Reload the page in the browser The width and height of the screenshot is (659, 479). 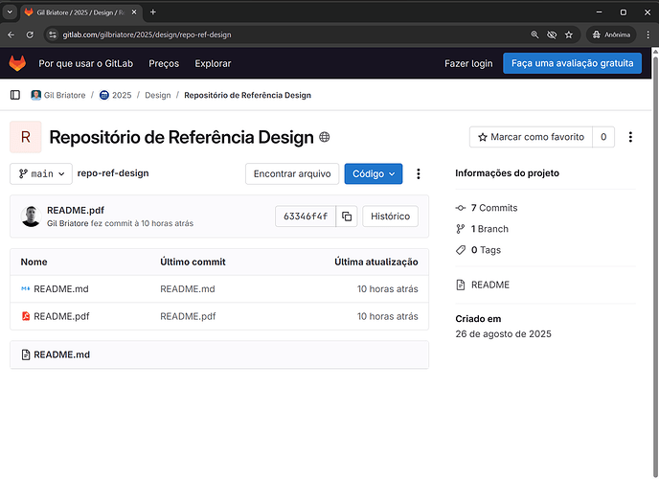pyautogui.click(x=30, y=34)
